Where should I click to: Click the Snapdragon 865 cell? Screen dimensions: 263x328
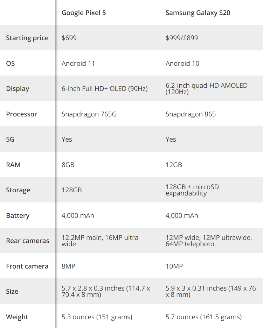(191, 114)
